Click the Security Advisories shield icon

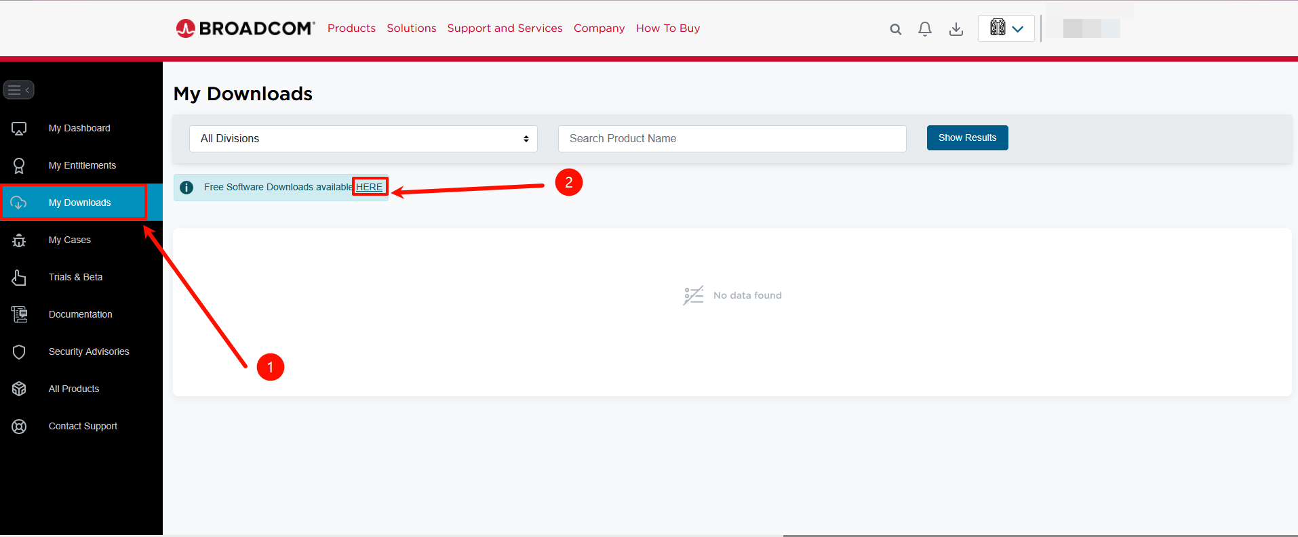19,352
